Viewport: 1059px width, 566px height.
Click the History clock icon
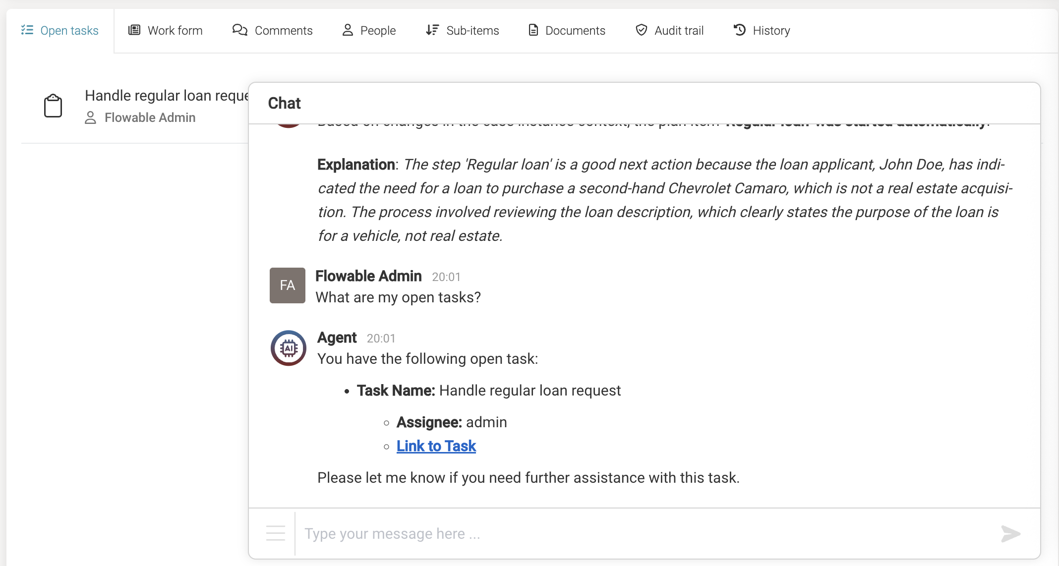(739, 30)
